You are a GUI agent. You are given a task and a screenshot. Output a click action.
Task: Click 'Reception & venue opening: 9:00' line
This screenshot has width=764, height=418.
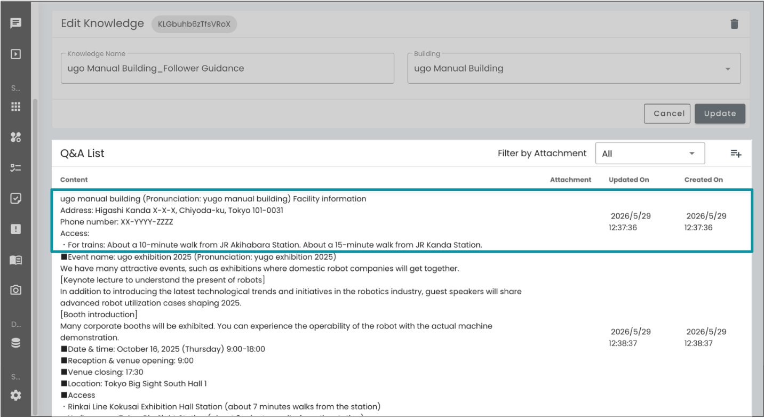pyautogui.click(x=127, y=361)
